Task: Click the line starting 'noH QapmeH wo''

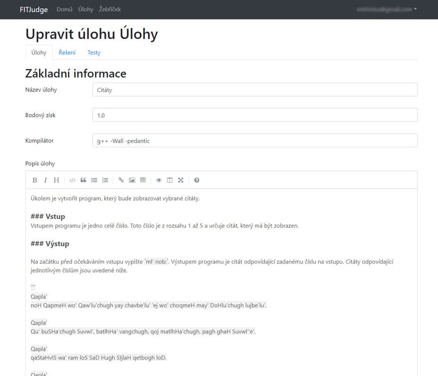Action: click(149, 305)
